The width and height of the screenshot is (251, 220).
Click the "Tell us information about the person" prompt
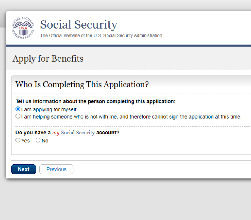(x=96, y=101)
